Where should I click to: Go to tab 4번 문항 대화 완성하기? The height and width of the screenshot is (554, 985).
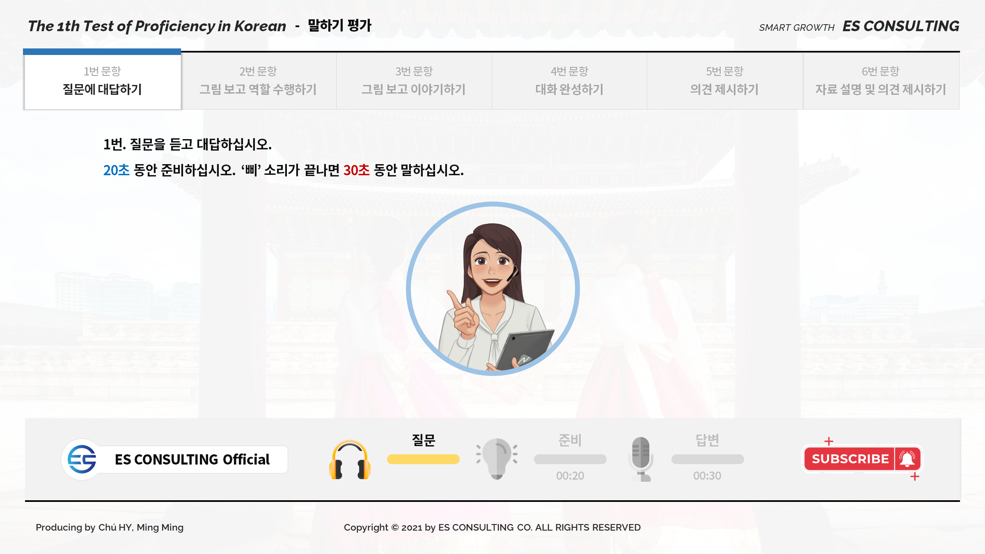[569, 81]
